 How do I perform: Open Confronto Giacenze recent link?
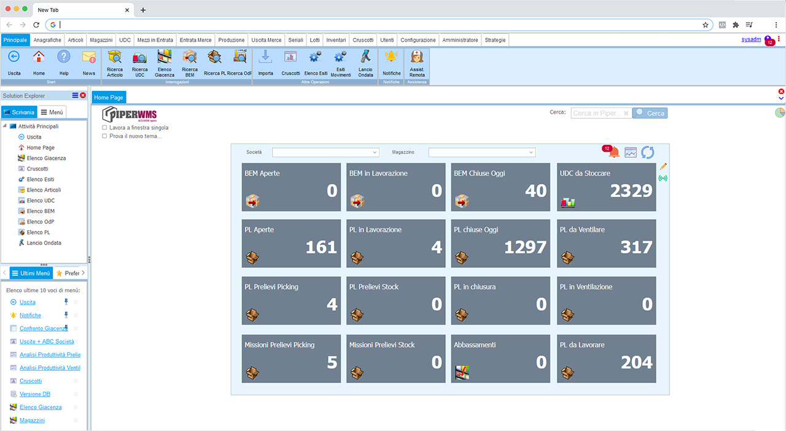tap(44, 328)
